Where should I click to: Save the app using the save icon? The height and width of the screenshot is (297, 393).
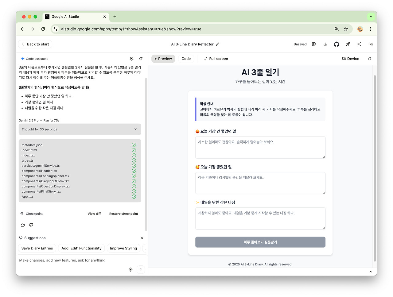pyautogui.click(x=314, y=44)
